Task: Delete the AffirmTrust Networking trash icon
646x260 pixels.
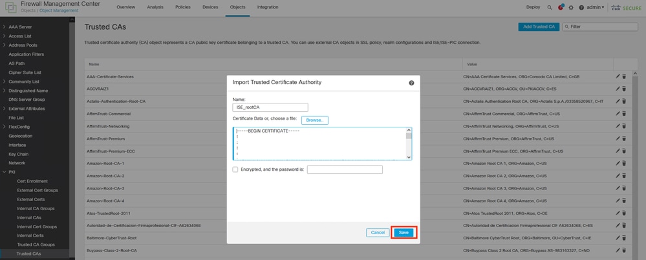Action: click(x=624, y=126)
